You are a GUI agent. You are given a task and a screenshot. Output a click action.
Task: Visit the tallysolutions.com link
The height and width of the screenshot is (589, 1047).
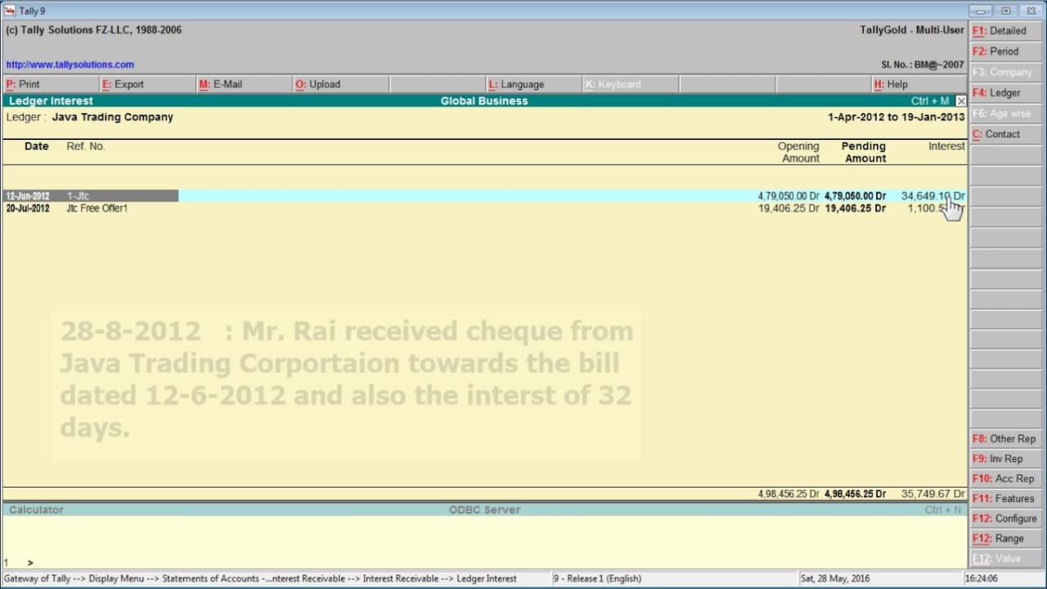click(70, 65)
